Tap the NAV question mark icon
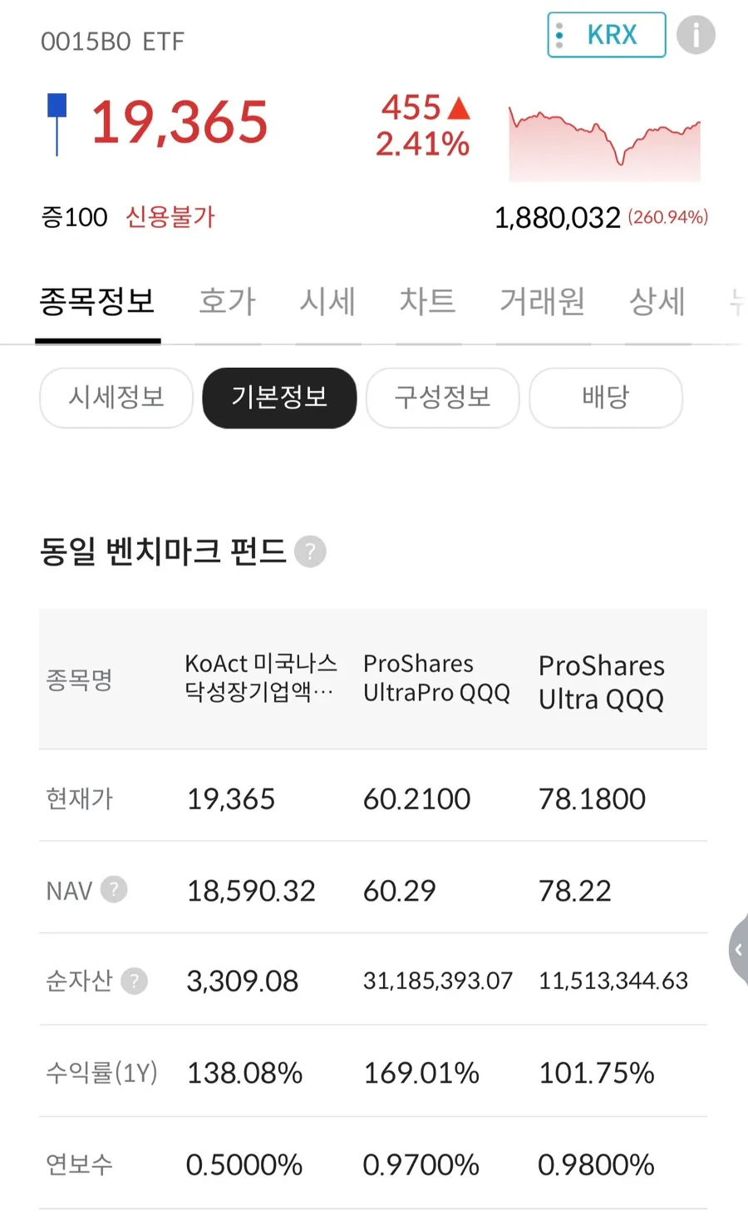This screenshot has height=1216, width=748. pyautogui.click(x=114, y=890)
